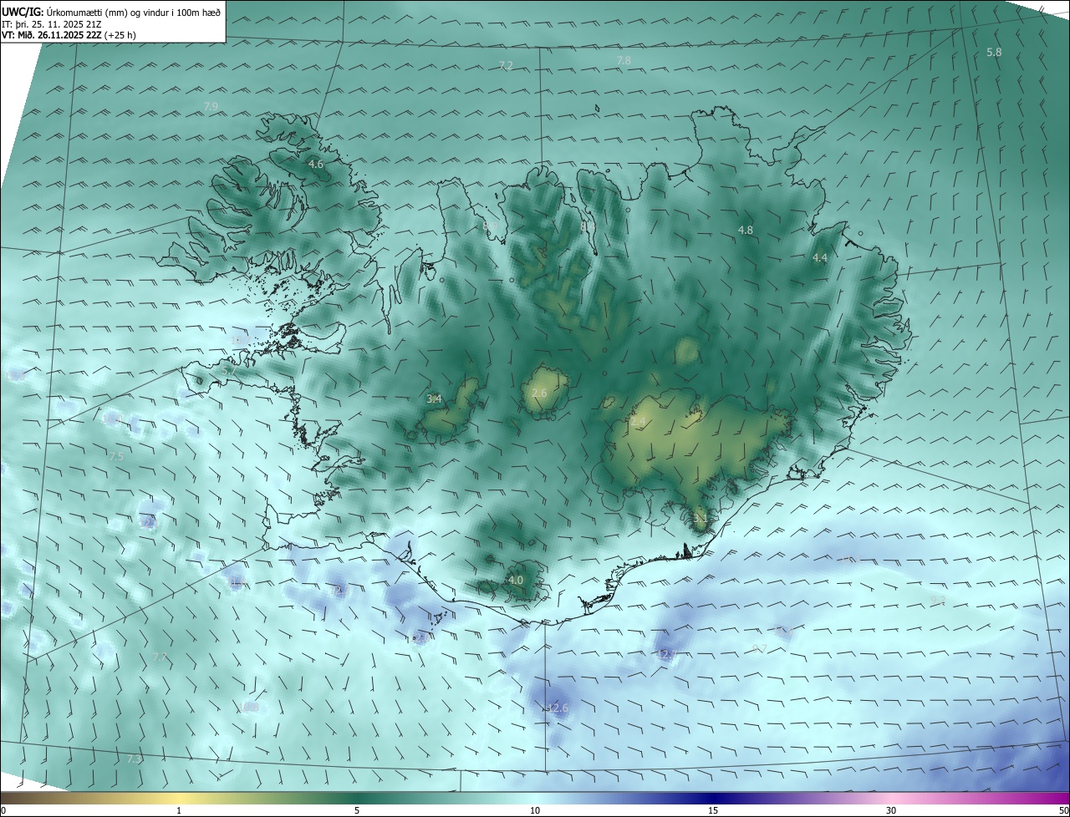Screen dimensions: 1070x817
Task: Click the 5.7 value label on the Snæfellsnes peninsula
Action: tap(229, 370)
